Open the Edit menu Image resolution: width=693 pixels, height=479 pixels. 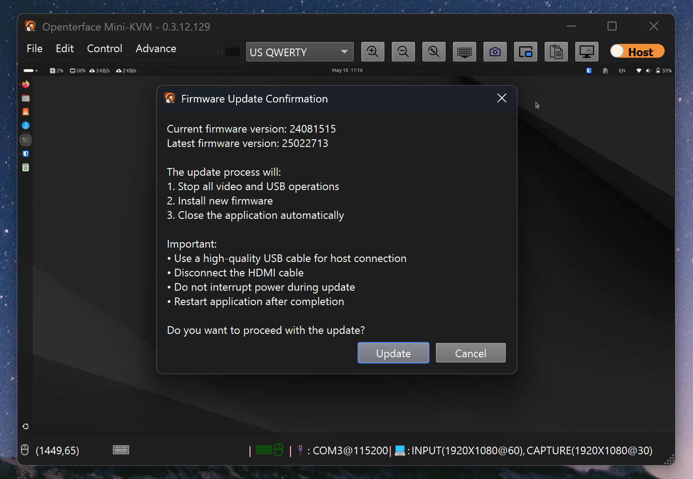tap(65, 49)
